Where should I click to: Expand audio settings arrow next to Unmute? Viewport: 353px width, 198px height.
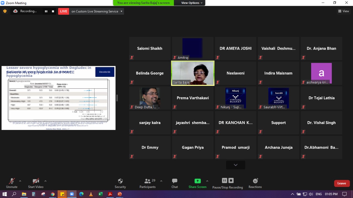(20, 181)
